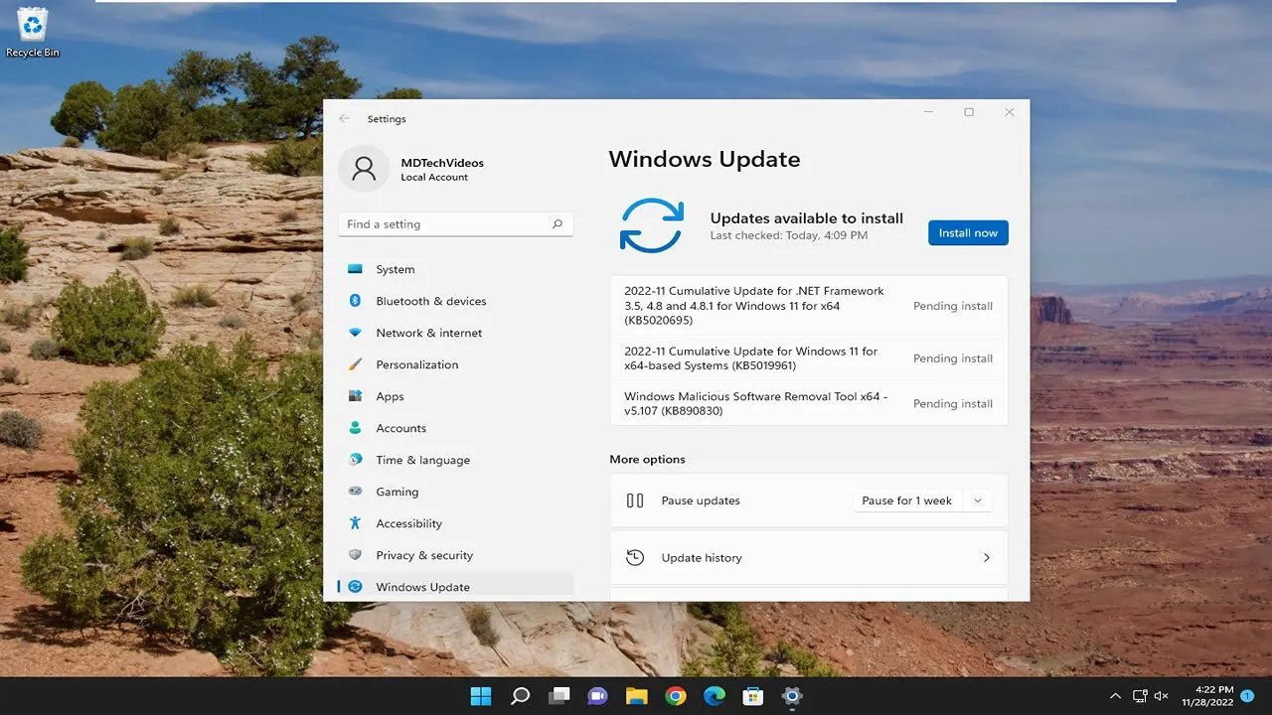Click the Bluetooth & devices icon
The width and height of the screenshot is (1272, 715).
[355, 301]
